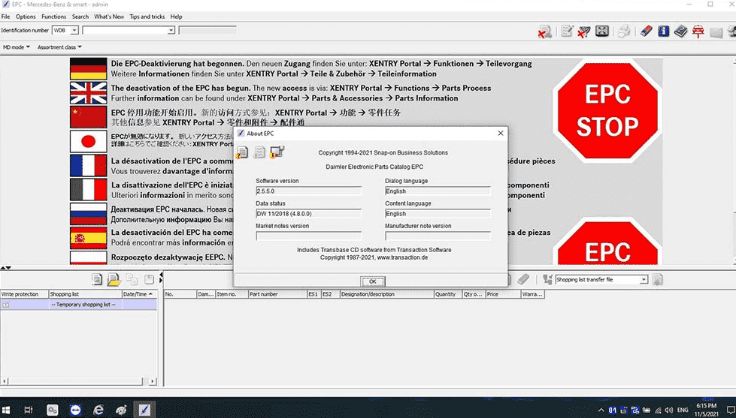Viewport: 736px width, 418px height.
Task: Click the Part number column header
Action: click(277, 294)
